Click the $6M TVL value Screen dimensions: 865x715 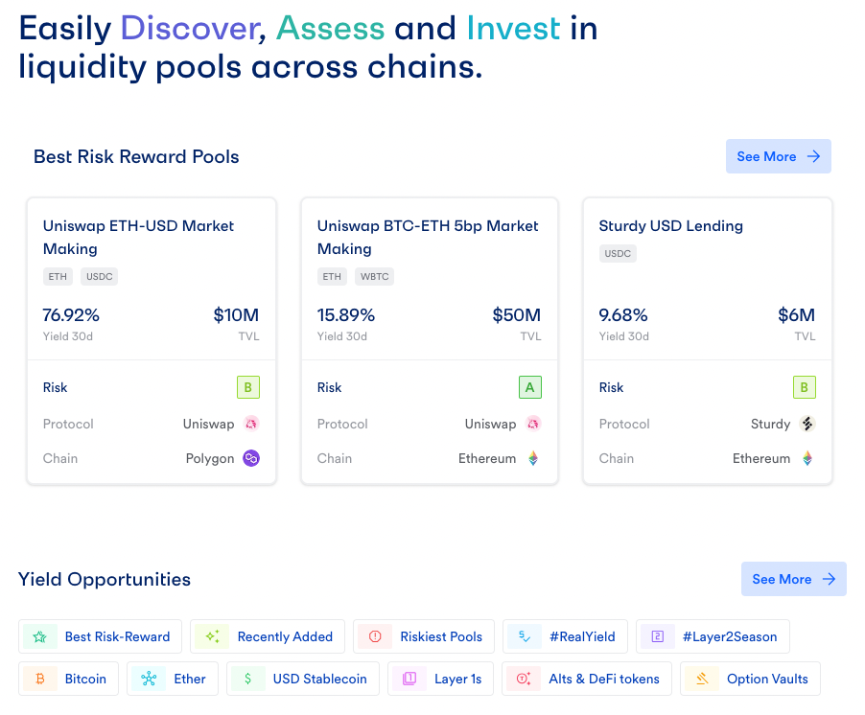(x=797, y=314)
